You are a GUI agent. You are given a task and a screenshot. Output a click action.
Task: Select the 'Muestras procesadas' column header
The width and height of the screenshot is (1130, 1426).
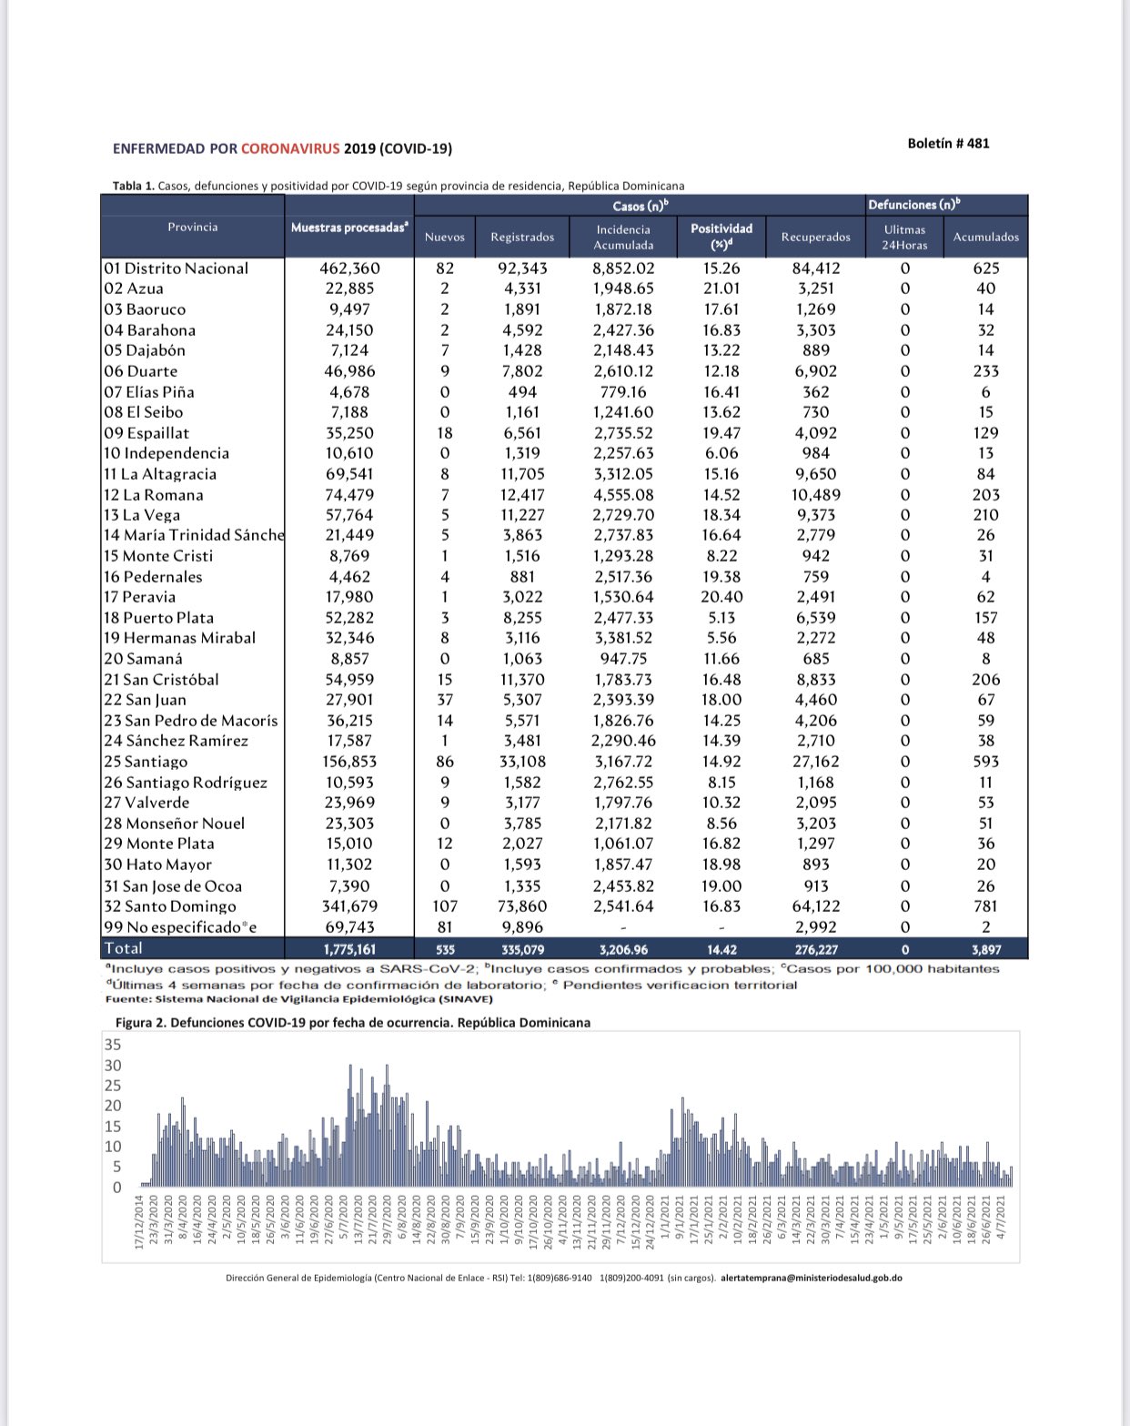point(349,228)
